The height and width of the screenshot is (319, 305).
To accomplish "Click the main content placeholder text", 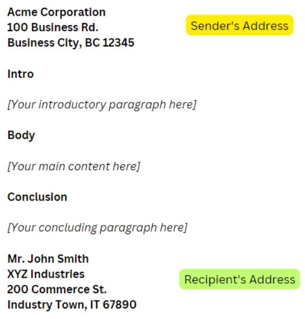I will tap(74, 166).
